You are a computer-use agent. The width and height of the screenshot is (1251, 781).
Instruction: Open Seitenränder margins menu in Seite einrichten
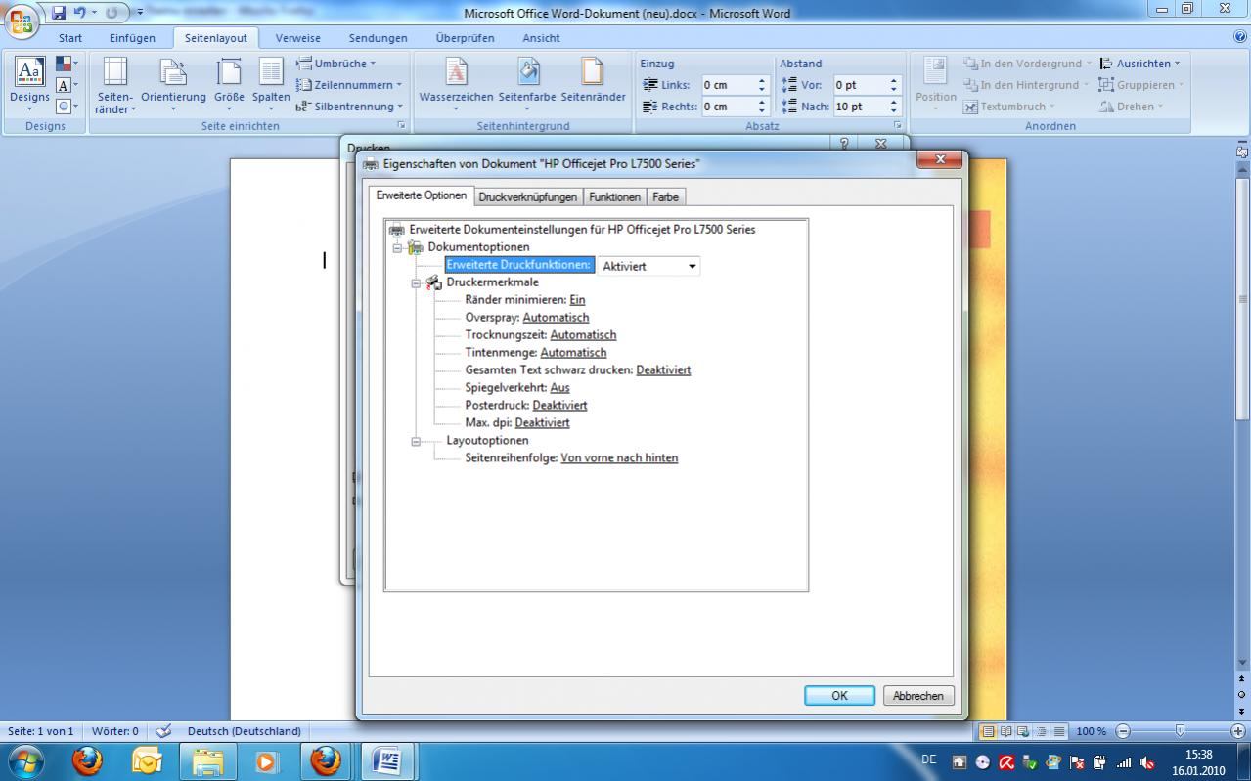(x=115, y=85)
